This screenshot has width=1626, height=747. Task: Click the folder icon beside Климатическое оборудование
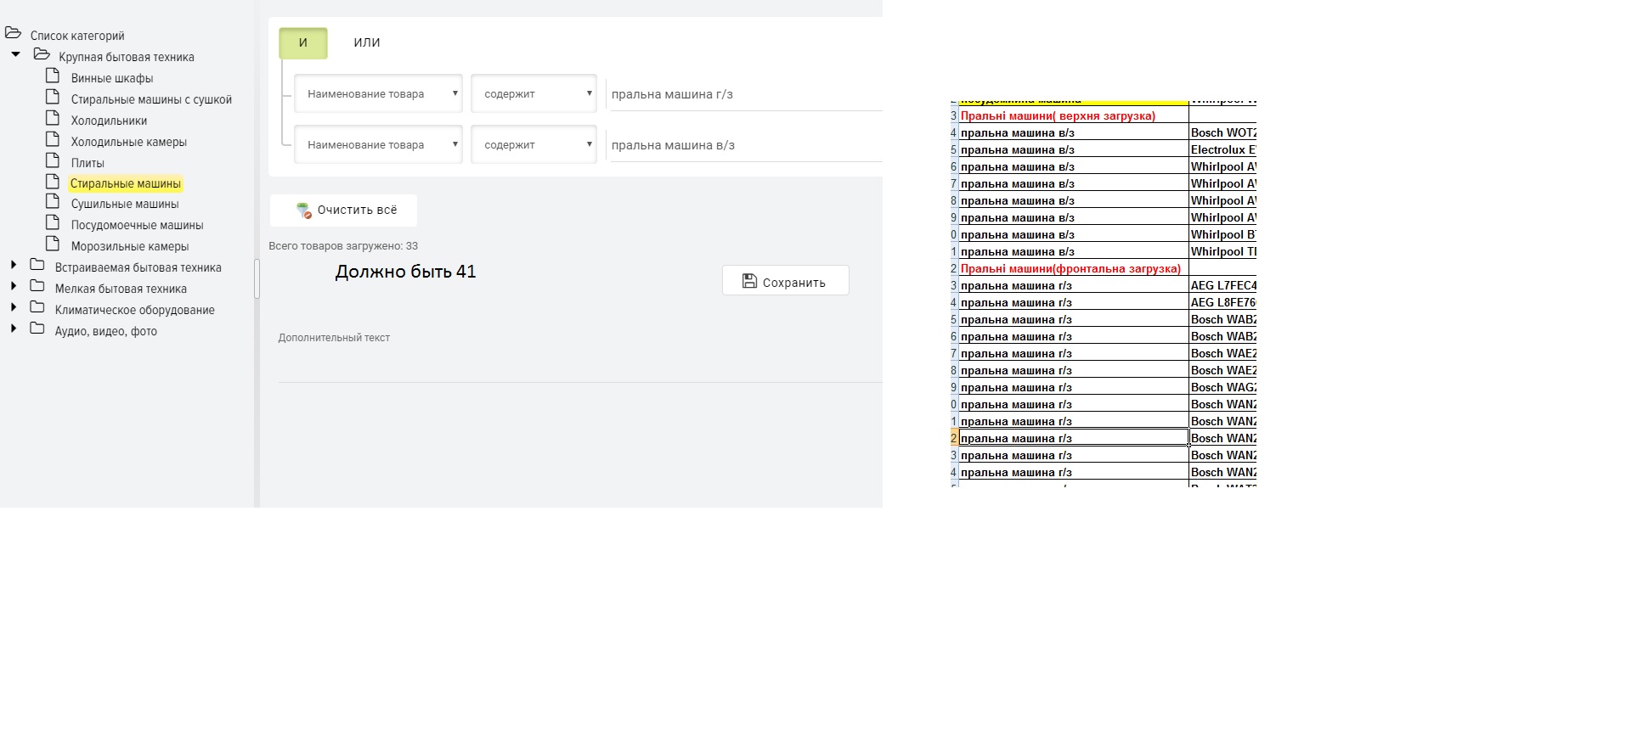[37, 307]
